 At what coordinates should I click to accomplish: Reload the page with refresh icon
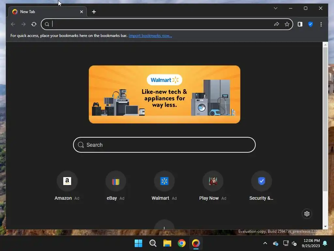pos(34,24)
